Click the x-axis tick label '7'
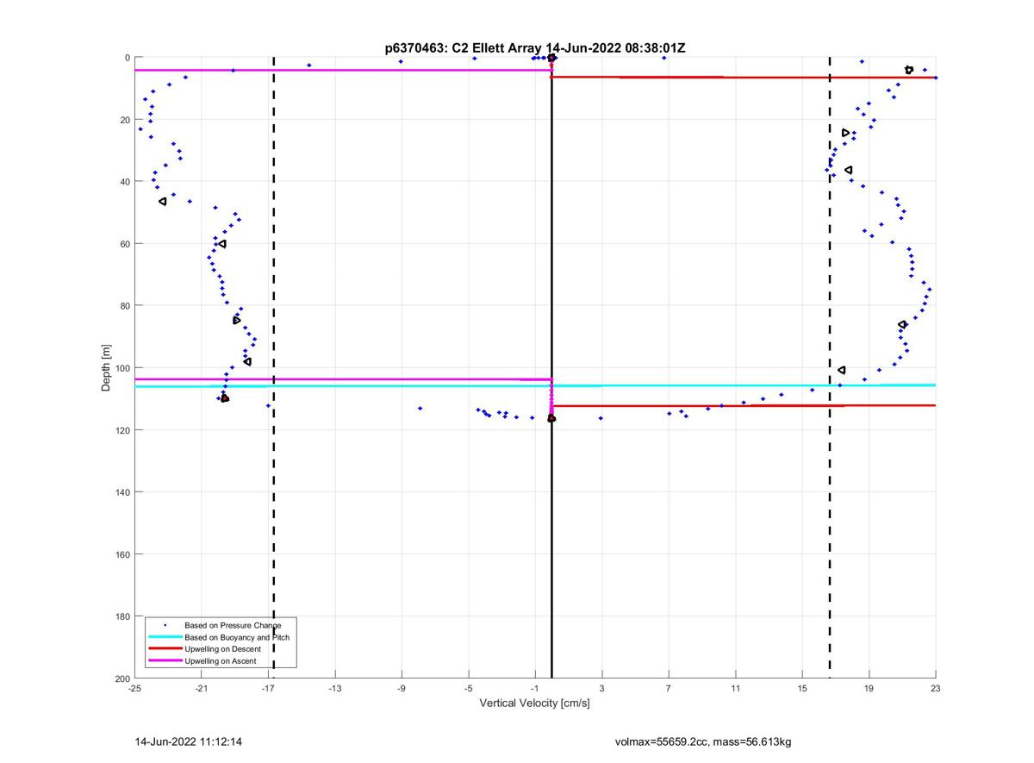The width and height of the screenshot is (1034, 763). pos(669,688)
